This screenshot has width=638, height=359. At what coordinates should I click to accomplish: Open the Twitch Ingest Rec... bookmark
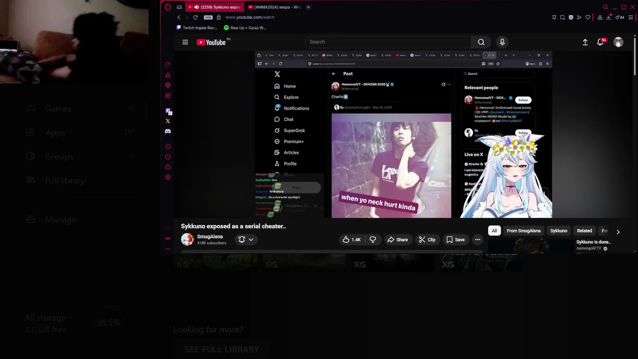pyautogui.click(x=197, y=28)
